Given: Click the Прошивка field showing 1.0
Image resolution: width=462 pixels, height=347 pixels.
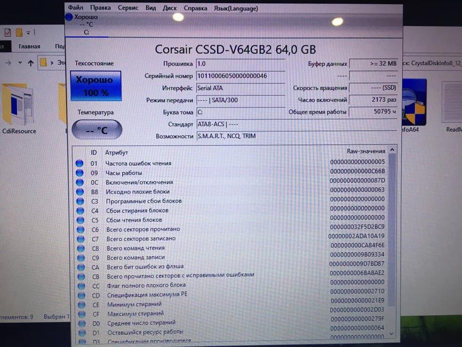Looking at the screenshot, I should point(241,64).
